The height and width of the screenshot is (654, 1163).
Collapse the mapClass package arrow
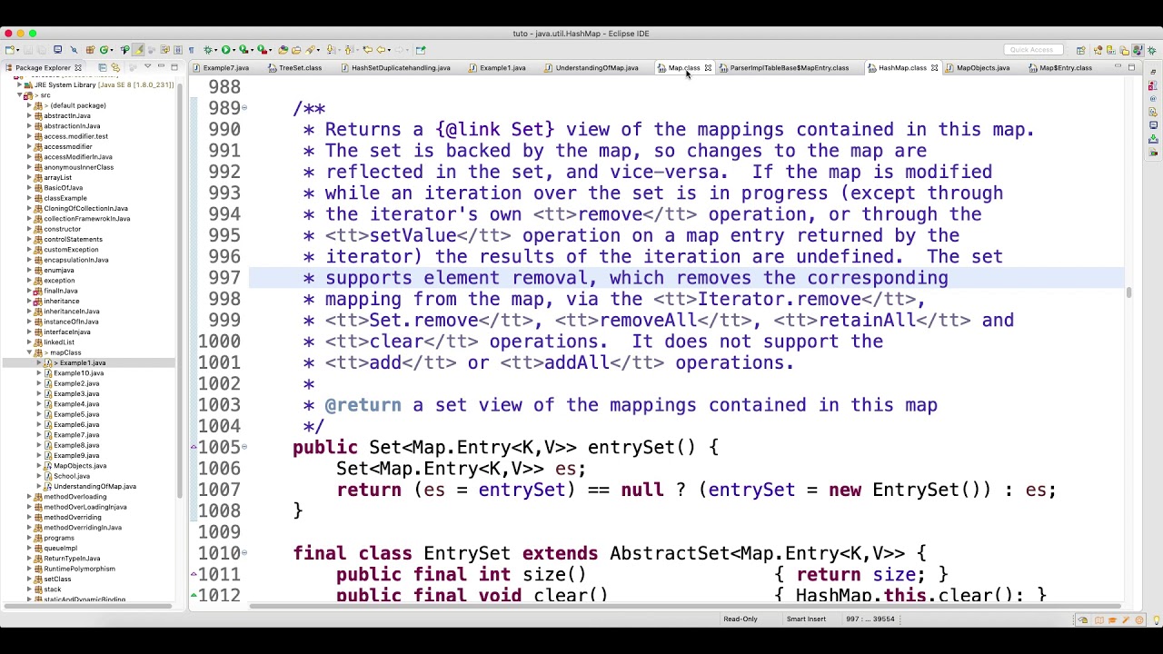click(x=29, y=352)
